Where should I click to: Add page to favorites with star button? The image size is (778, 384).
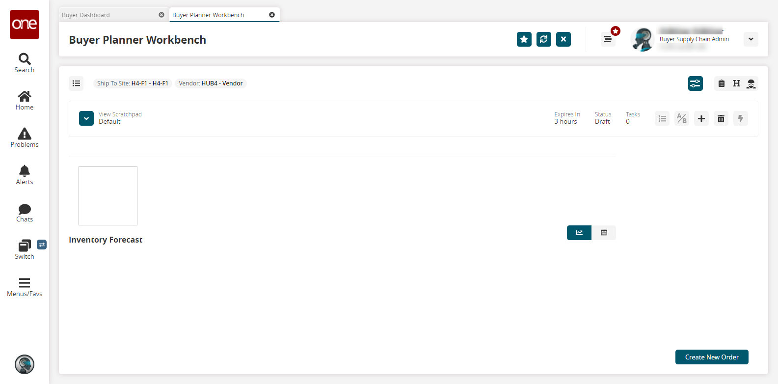[524, 39]
